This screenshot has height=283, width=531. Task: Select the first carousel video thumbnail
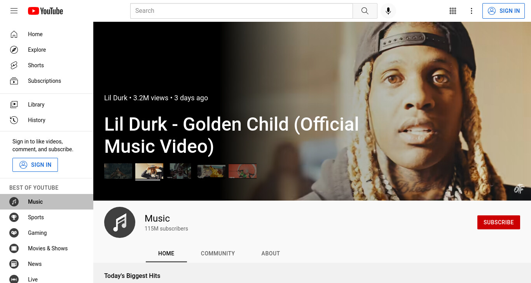click(118, 171)
